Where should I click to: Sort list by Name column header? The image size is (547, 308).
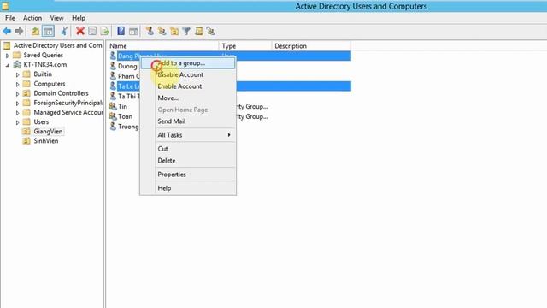tap(162, 46)
